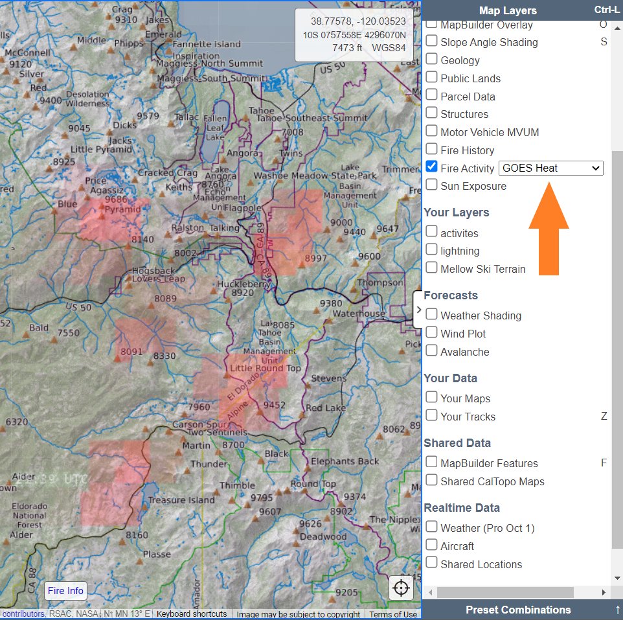Click the coordinates display box
Image resolution: width=623 pixels, height=620 pixels.
click(x=354, y=35)
